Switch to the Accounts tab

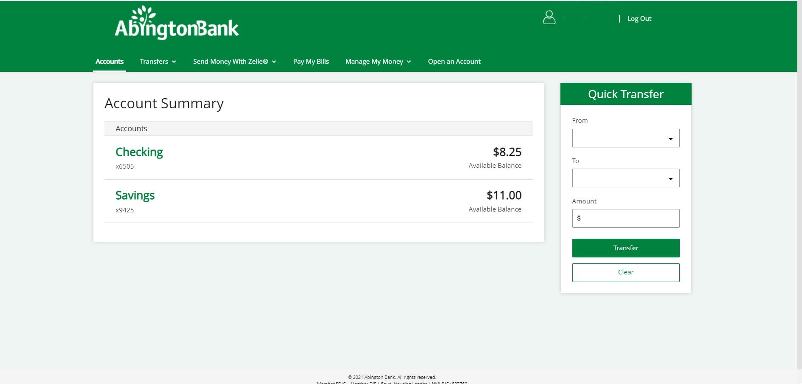[109, 62]
